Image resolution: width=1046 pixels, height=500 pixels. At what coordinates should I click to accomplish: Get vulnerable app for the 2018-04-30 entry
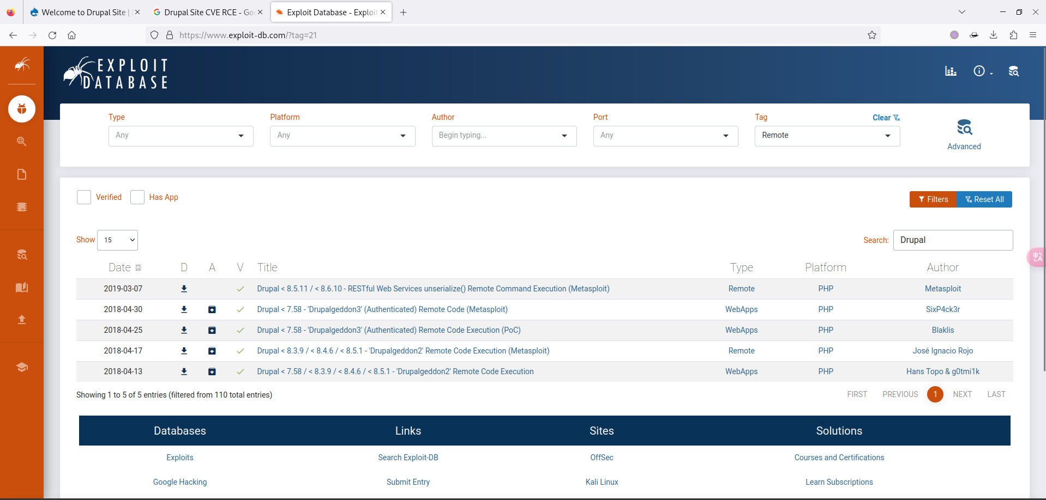pos(212,310)
